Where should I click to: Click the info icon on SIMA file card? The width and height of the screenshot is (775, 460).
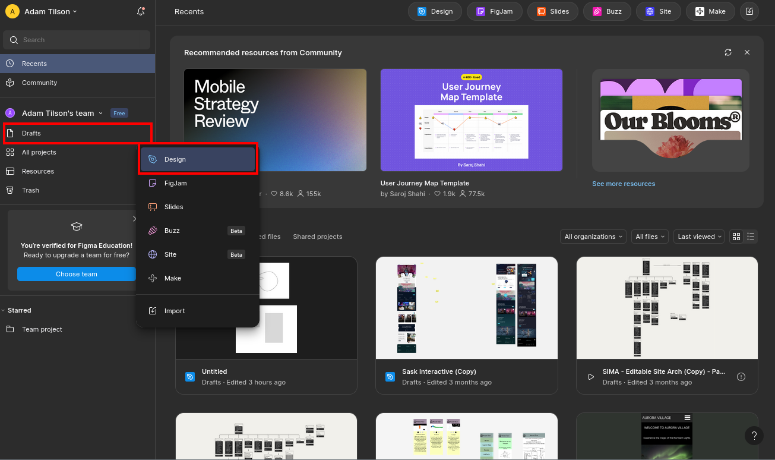(x=741, y=377)
